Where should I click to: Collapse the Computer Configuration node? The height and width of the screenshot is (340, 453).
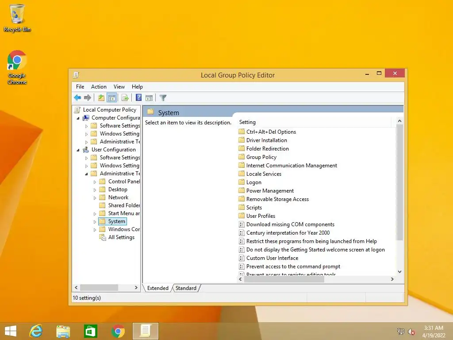(x=78, y=118)
